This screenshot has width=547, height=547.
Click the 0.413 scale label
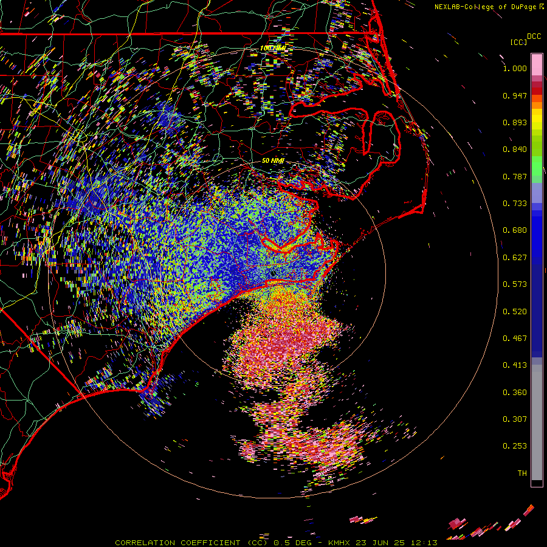(x=515, y=365)
